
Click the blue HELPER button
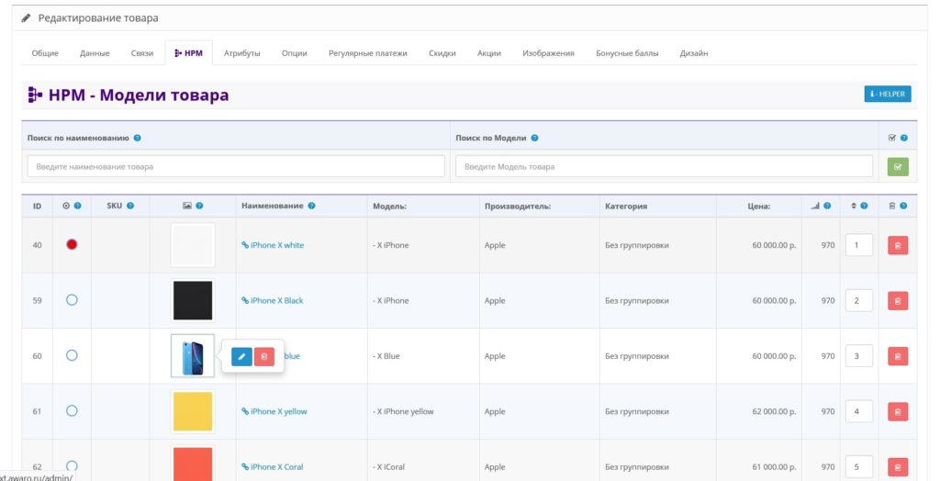click(x=888, y=95)
